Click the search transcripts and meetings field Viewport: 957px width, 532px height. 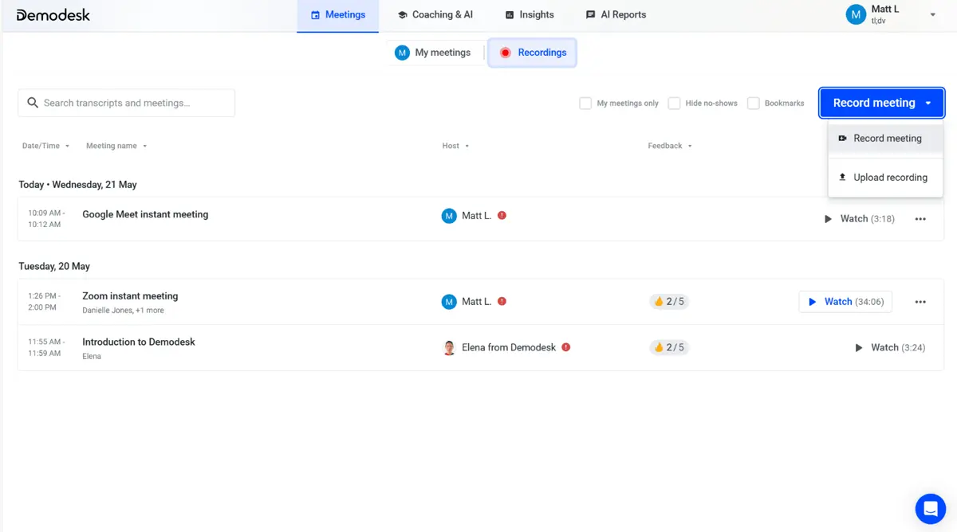pos(126,103)
